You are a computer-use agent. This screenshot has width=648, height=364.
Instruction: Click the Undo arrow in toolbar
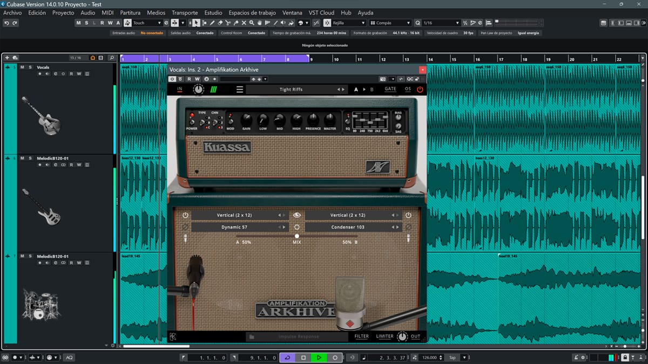point(6,23)
